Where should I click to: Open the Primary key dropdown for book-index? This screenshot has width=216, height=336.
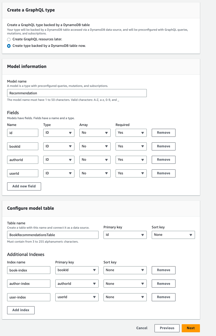(77, 270)
